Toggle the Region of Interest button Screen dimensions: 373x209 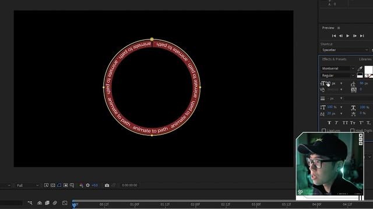point(66,185)
